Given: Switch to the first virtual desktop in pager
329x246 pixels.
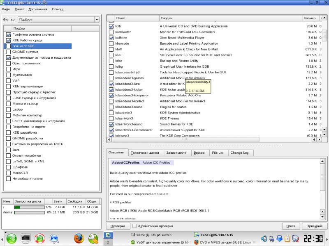Looking at the screenshot, I should coord(108,235).
